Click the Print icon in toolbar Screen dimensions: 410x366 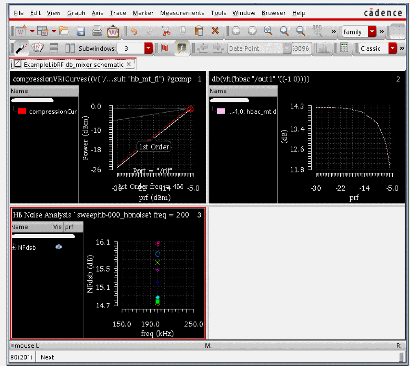(97, 31)
